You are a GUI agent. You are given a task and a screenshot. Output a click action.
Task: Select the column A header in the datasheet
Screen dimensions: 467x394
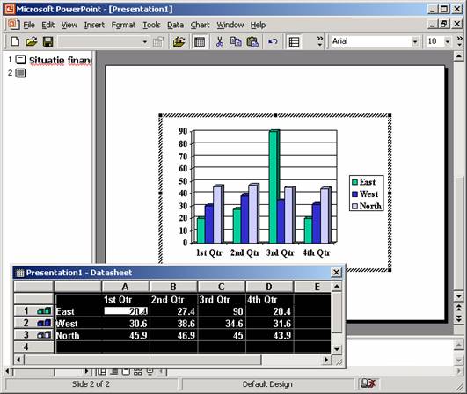click(x=126, y=287)
